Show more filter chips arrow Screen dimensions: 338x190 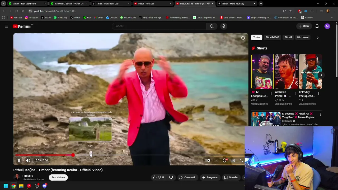(x=318, y=38)
